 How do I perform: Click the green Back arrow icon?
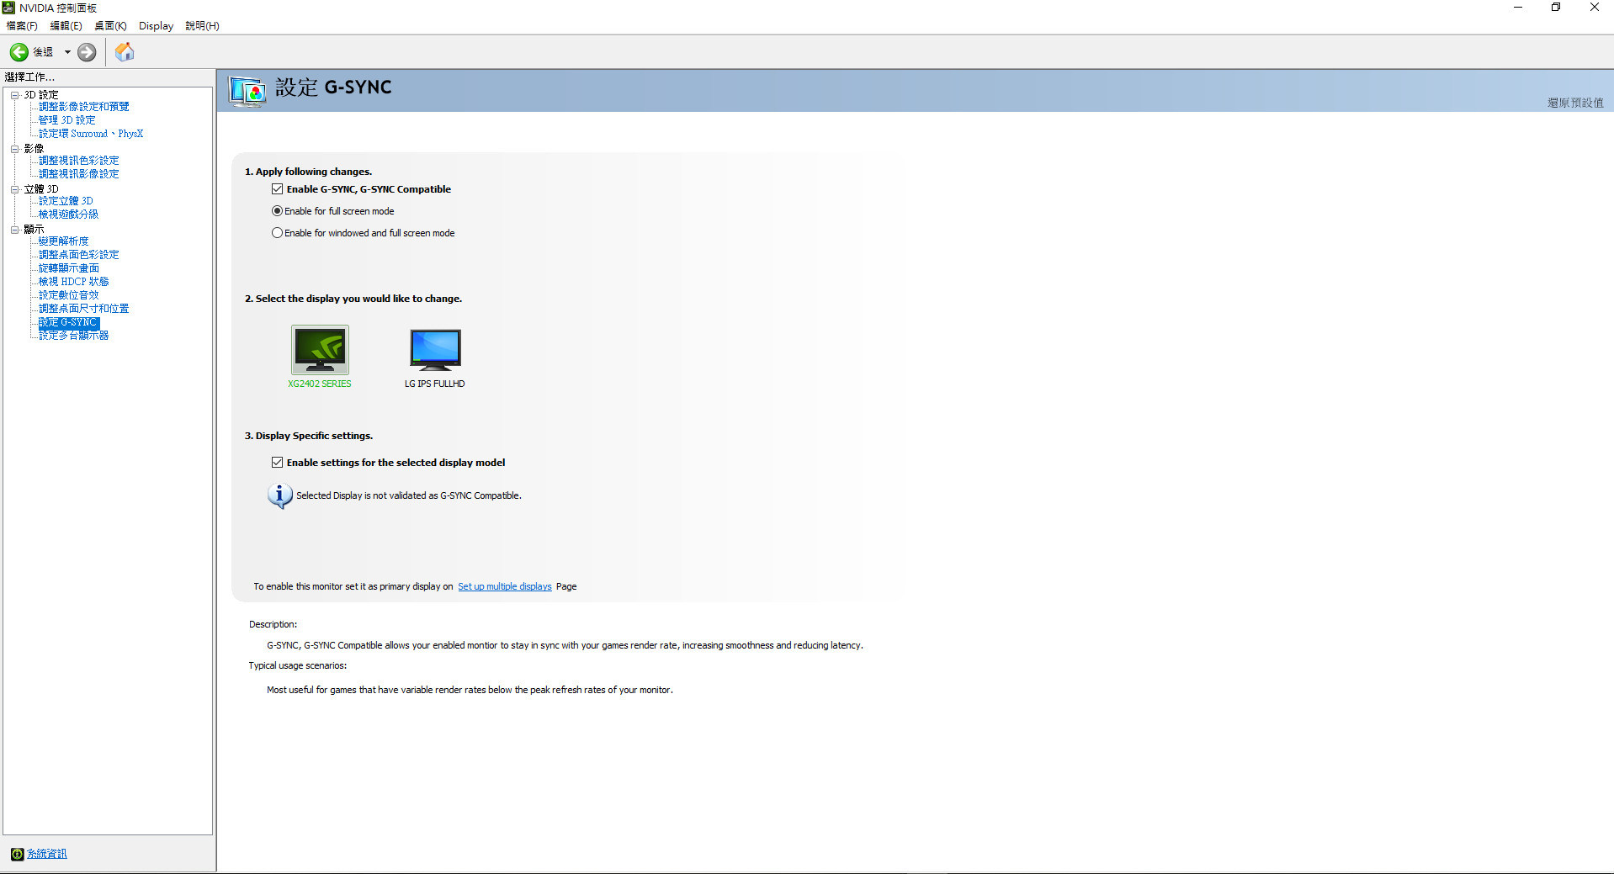point(19,52)
